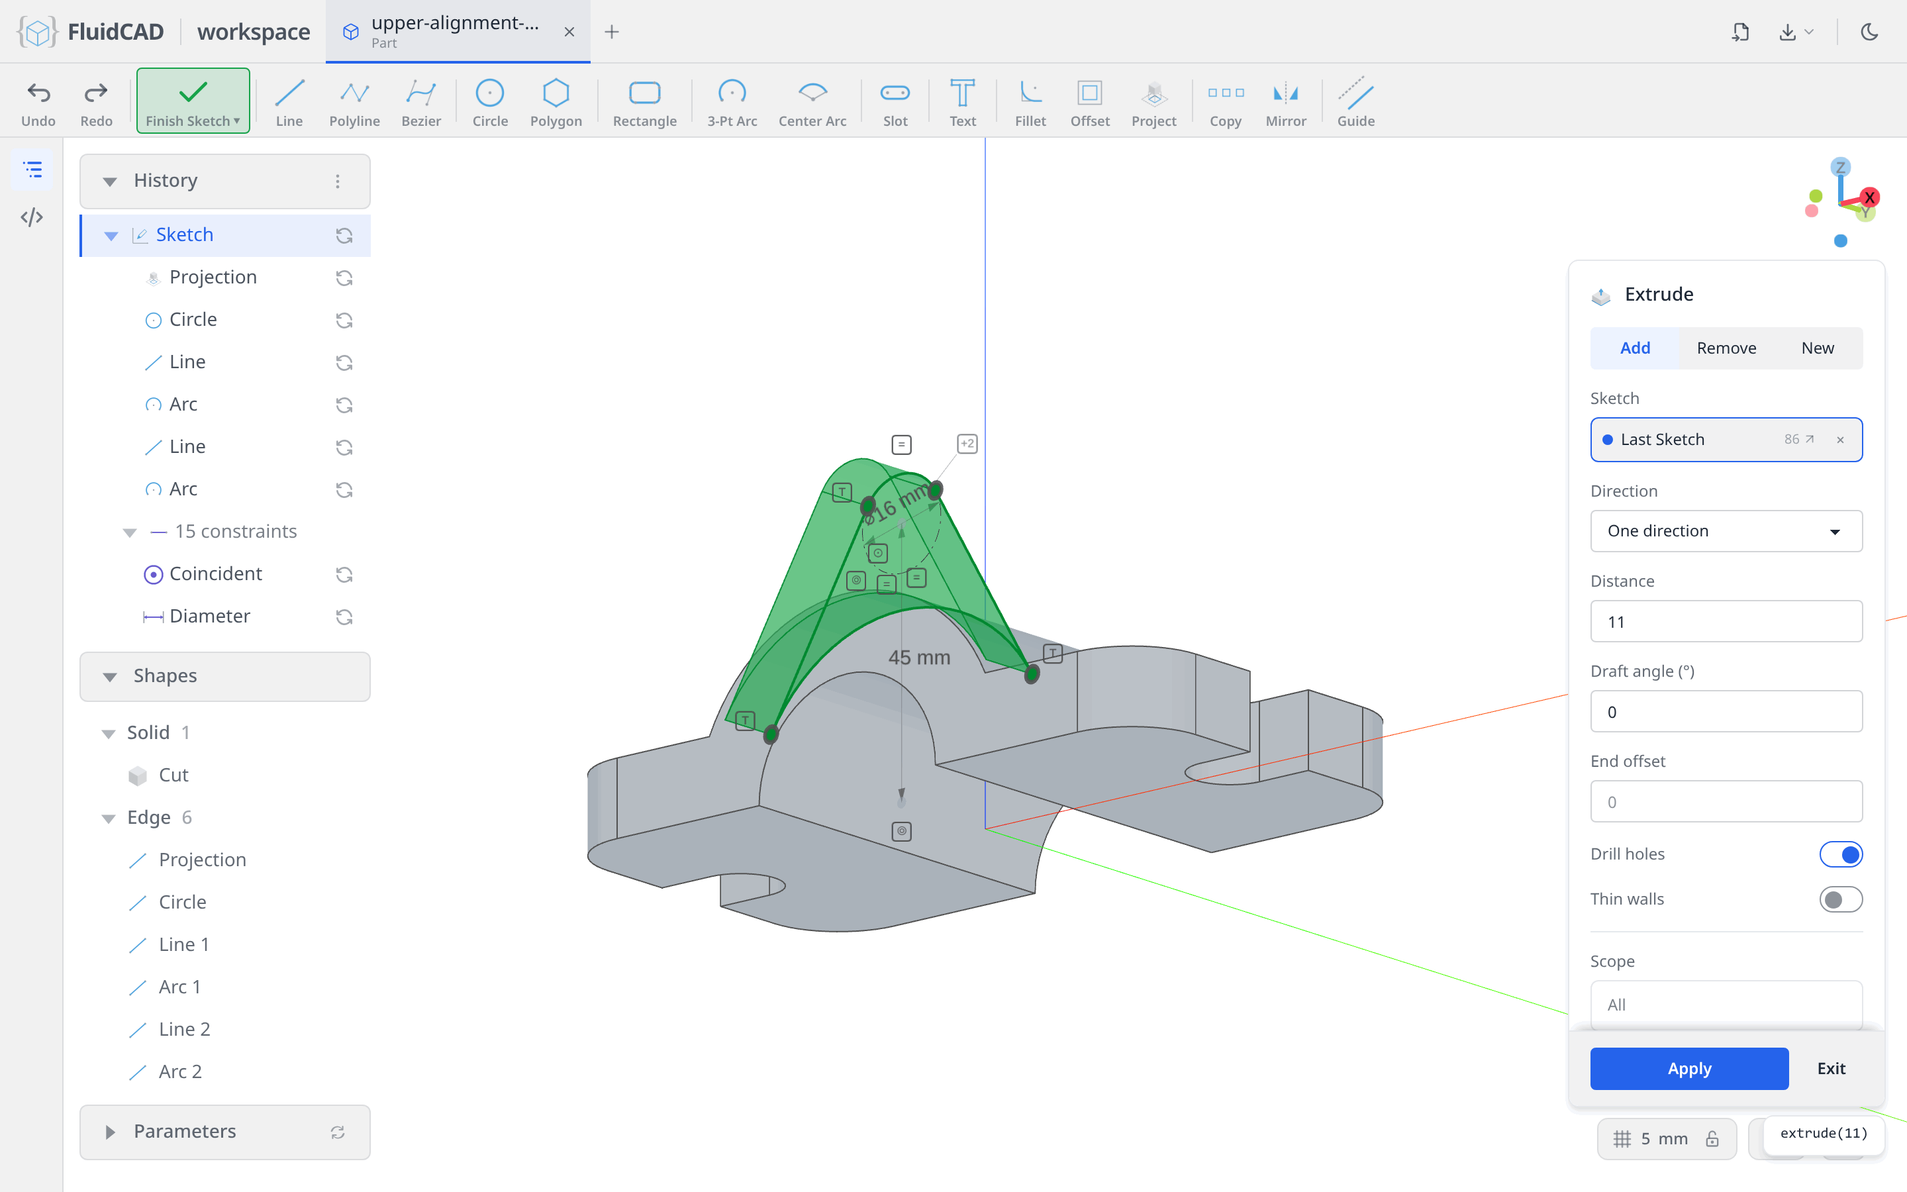Activate the Rectangle tool
The height and width of the screenshot is (1192, 1907).
[644, 103]
